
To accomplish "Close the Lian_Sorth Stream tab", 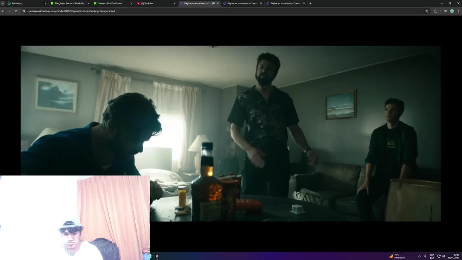I will pos(88,3).
